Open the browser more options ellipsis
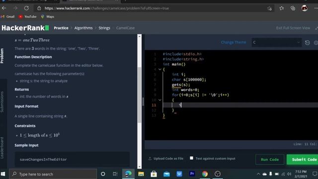 coord(316,8)
